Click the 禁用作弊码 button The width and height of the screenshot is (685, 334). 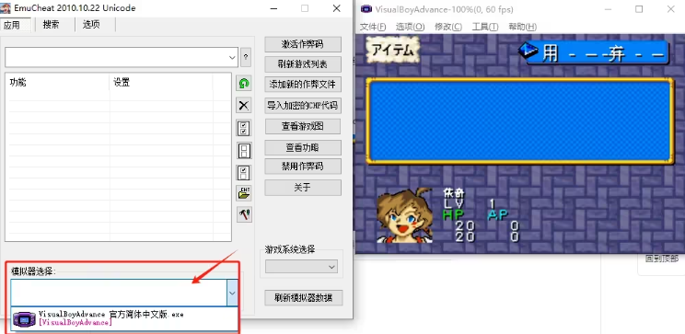tap(303, 167)
